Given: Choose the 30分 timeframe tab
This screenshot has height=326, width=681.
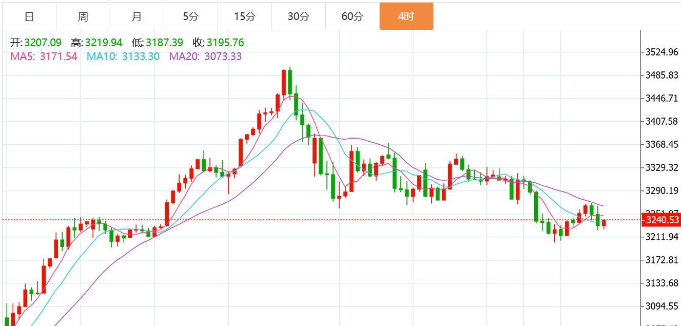Looking at the screenshot, I should pyautogui.click(x=298, y=16).
